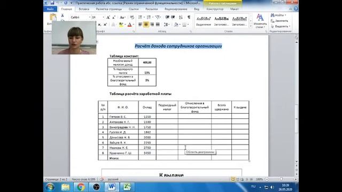Click the word count in status bar
Viewport: 342px width, 192px height.
click(x=83, y=179)
